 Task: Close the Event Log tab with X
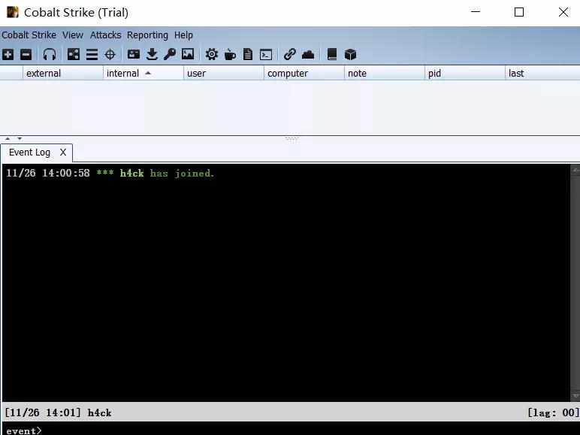click(x=63, y=153)
